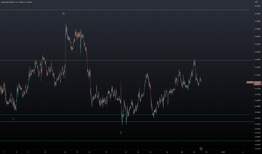Click the price axis label '0.66350'

pos(258,124)
